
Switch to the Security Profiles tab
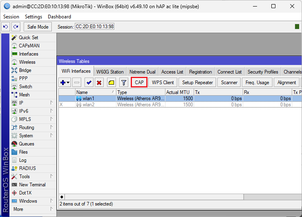[263, 72]
